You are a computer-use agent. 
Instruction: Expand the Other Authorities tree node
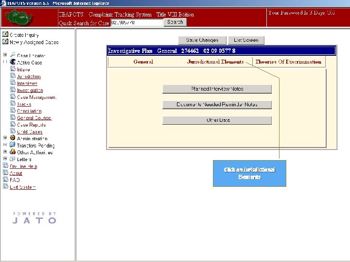click(x=5, y=152)
